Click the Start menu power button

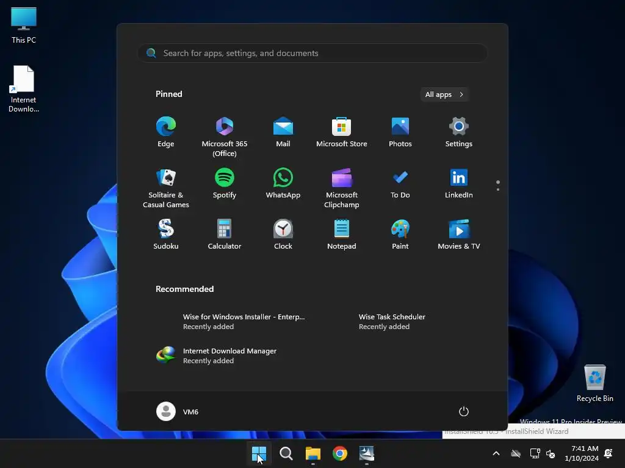coord(464,411)
